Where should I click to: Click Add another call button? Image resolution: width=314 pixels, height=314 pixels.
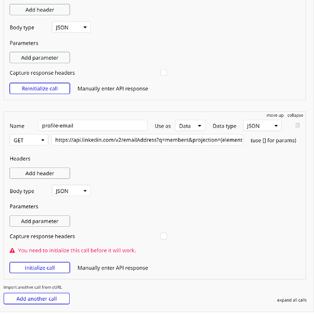(36, 298)
